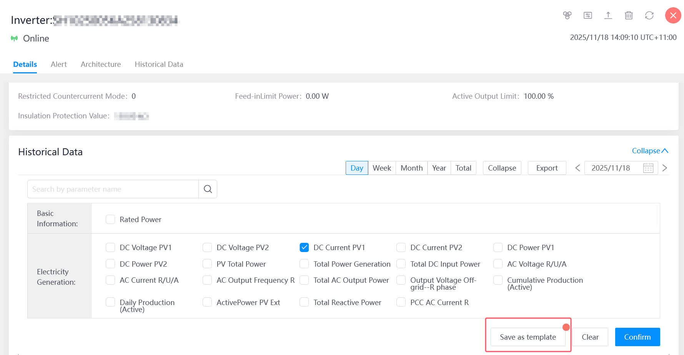Enable the Rated Power checkbox
The width and height of the screenshot is (684, 355).
coord(110,219)
